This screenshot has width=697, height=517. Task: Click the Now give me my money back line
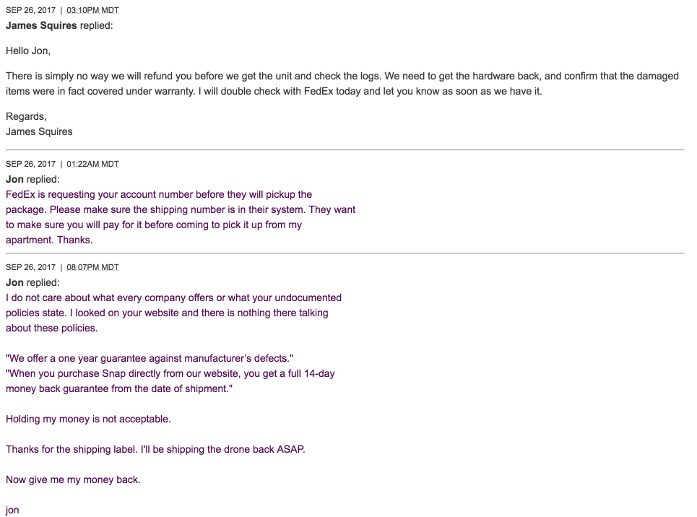point(73,479)
